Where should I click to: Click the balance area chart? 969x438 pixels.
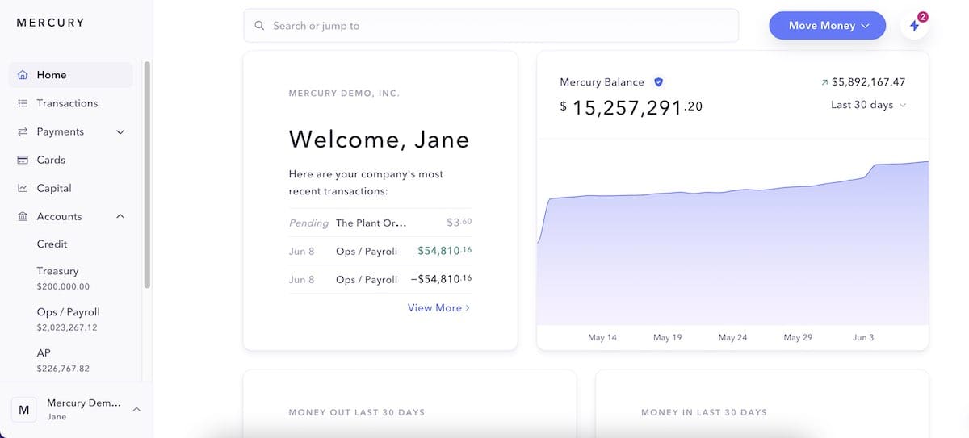[733, 244]
